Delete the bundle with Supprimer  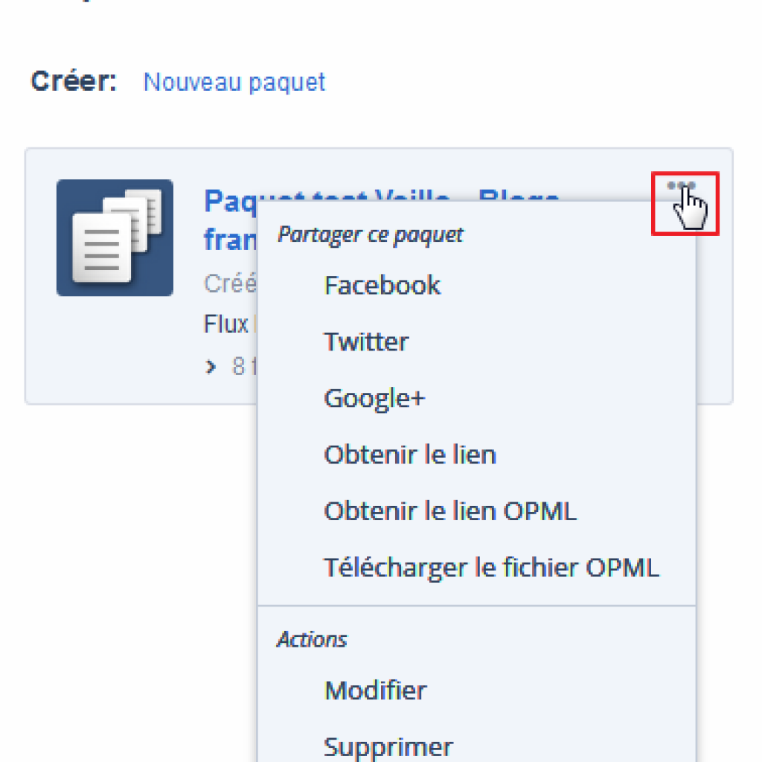pyautogui.click(x=388, y=747)
